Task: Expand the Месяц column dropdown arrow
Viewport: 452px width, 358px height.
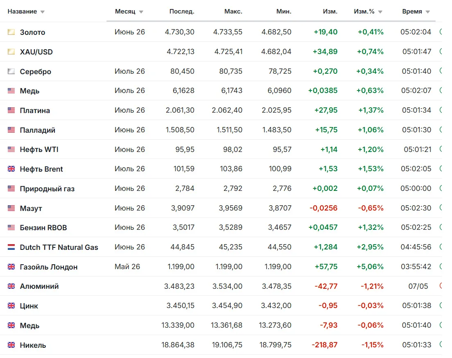Action: click(x=141, y=12)
